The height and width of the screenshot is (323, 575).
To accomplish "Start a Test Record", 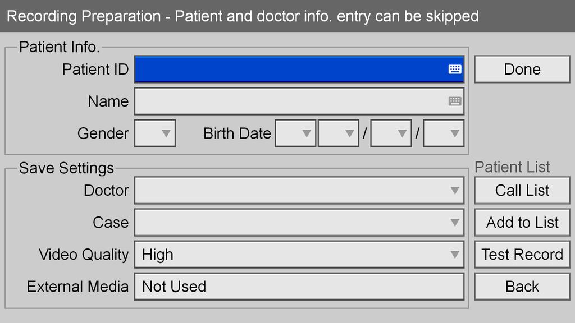I will [522, 255].
